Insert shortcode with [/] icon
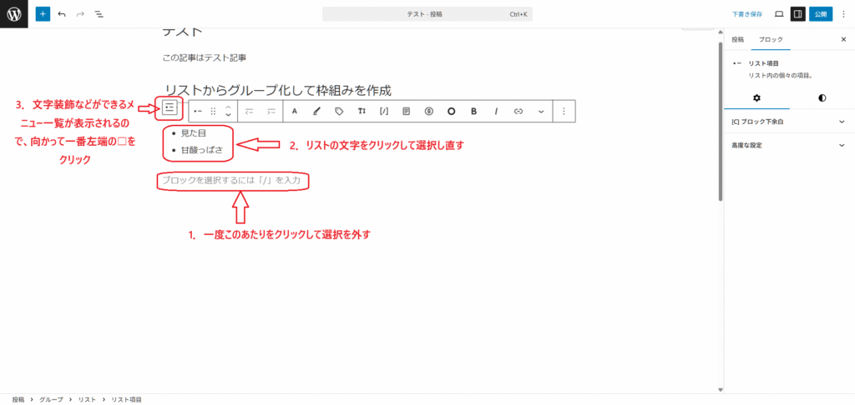Image resolution: width=855 pixels, height=405 pixels. pyautogui.click(x=384, y=111)
